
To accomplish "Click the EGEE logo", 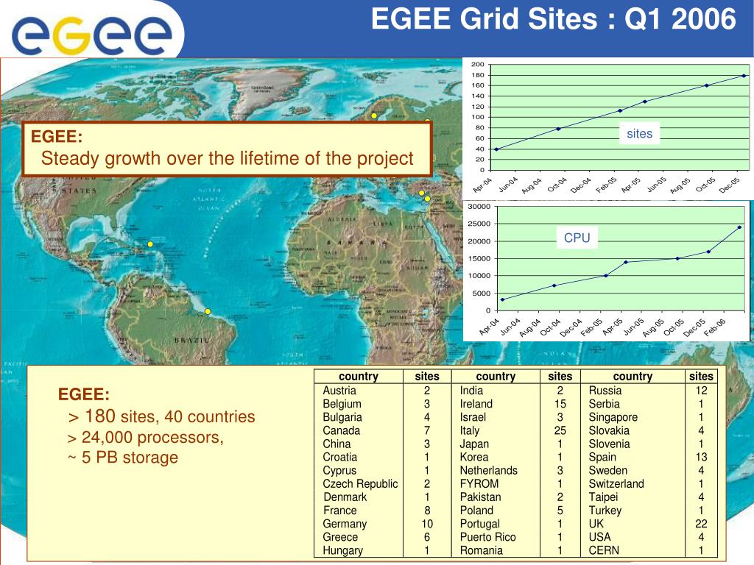I will tap(92, 35).
